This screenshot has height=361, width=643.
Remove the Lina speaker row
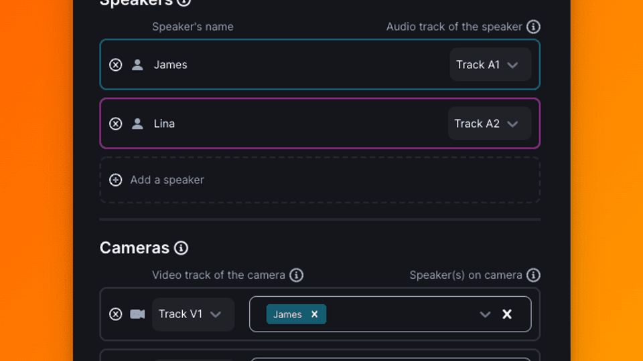(x=116, y=124)
